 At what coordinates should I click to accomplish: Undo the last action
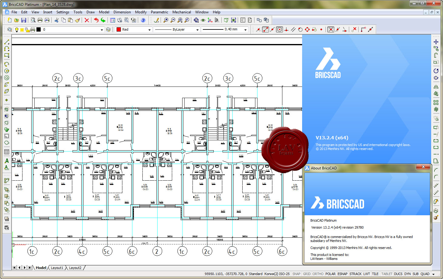96,20
